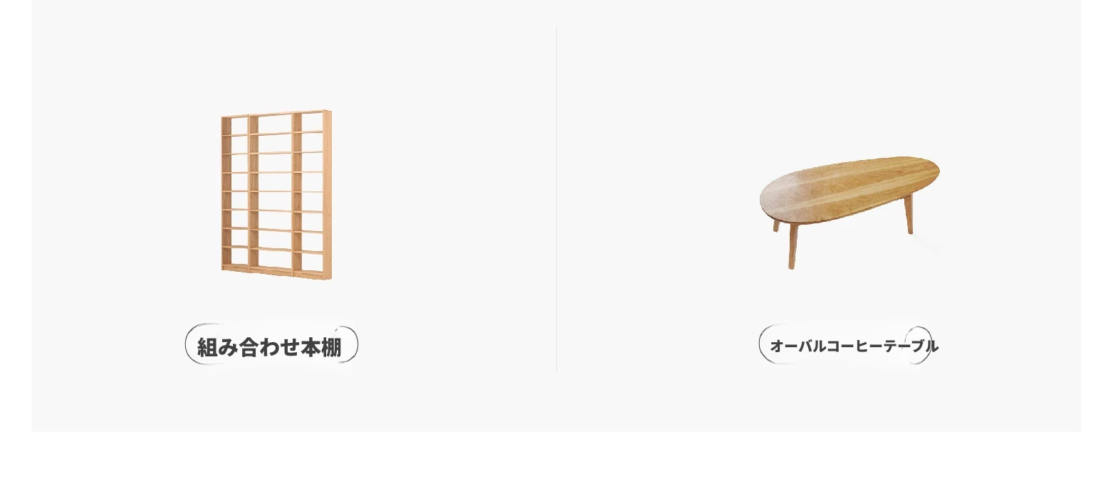Select the right column of the bookshelf
Screen dimensions: 1113x478
(313, 193)
